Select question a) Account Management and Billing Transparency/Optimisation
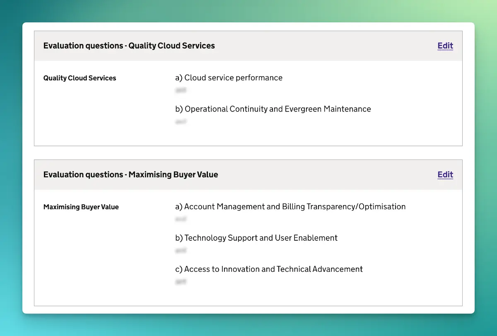 pos(291,206)
